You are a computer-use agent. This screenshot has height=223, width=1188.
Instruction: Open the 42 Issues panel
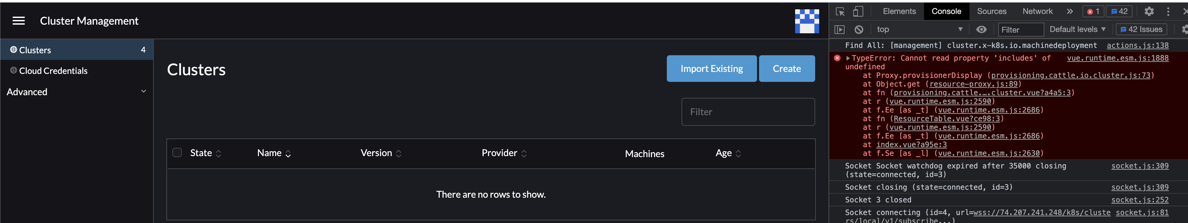click(1142, 29)
